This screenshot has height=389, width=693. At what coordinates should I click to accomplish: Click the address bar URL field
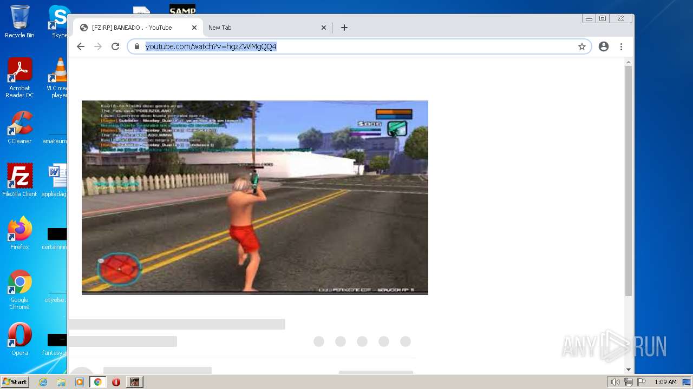pyautogui.click(x=359, y=46)
